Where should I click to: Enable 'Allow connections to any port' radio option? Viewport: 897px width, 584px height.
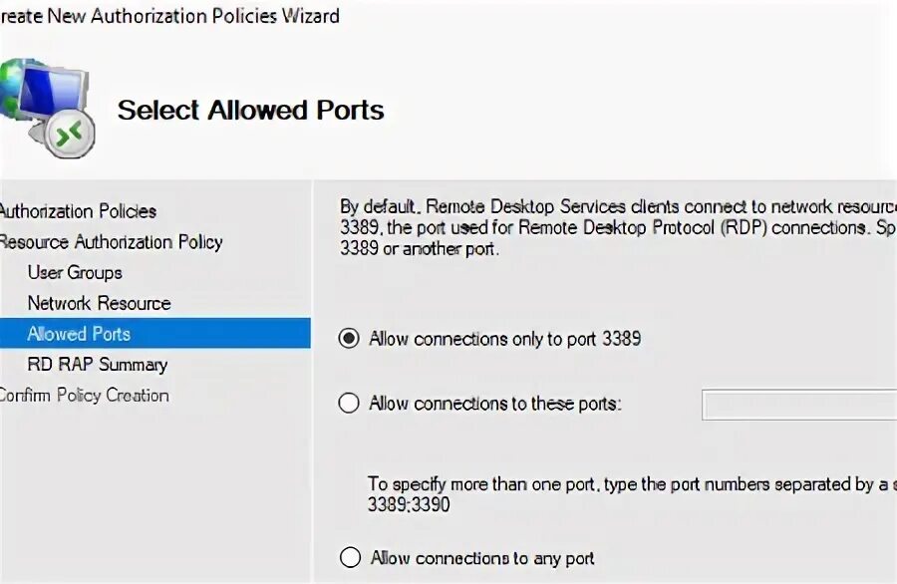point(350,558)
